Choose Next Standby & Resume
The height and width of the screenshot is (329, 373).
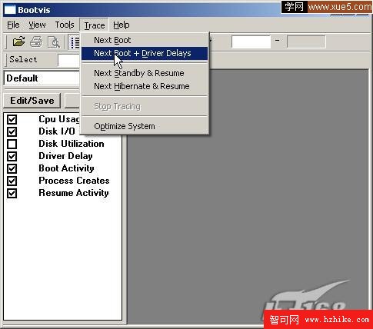point(145,73)
